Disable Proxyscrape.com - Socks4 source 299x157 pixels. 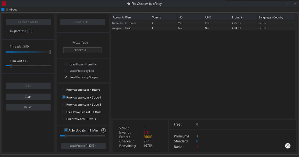tap(64, 97)
